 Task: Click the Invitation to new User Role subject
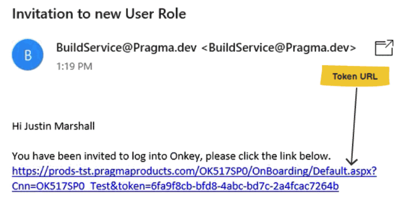coord(99,14)
